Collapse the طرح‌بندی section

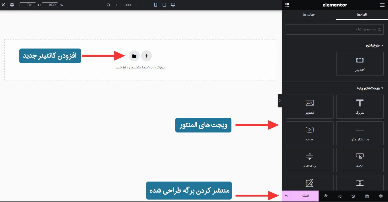pyautogui.click(x=375, y=45)
